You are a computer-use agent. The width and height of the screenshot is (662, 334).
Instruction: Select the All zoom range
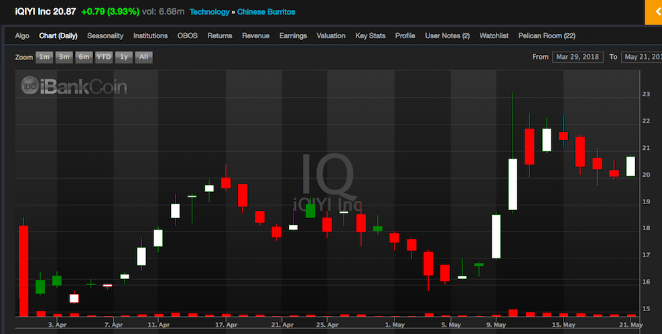pyautogui.click(x=143, y=57)
